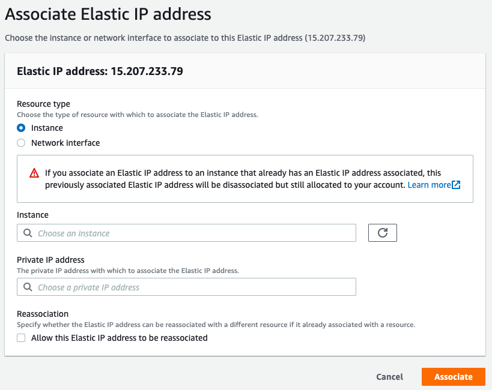Select the Network interface radio button
This screenshot has height=390, width=492.
click(21, 143)
